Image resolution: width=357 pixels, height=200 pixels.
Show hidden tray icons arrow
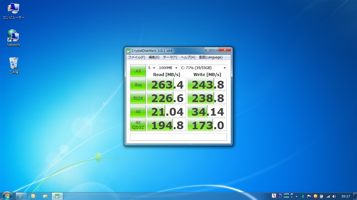[x=296, y=196]
